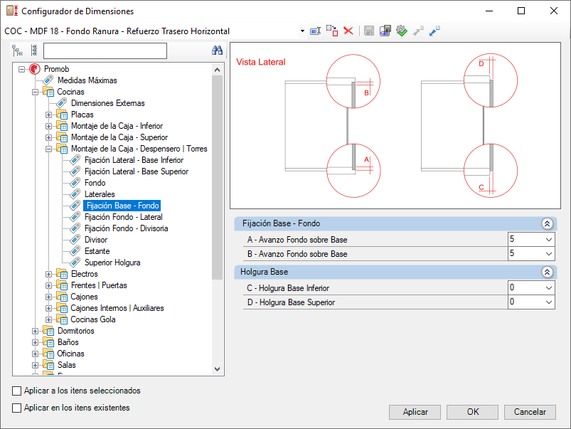This screenshot has width=571, height=429.
Task: Collapse the Cocinas tree node
Action: point(35,92)
